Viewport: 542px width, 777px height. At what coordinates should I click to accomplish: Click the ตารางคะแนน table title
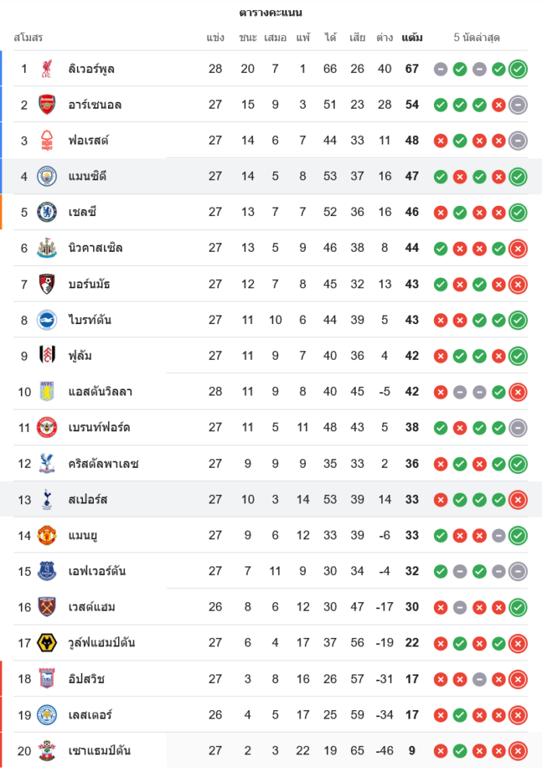click(x=271, y=13)
